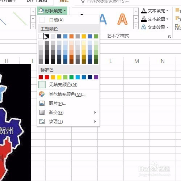Screen dimensions: 181x181
Task: Pick the white theme color swatch
Action: (41, 36)
